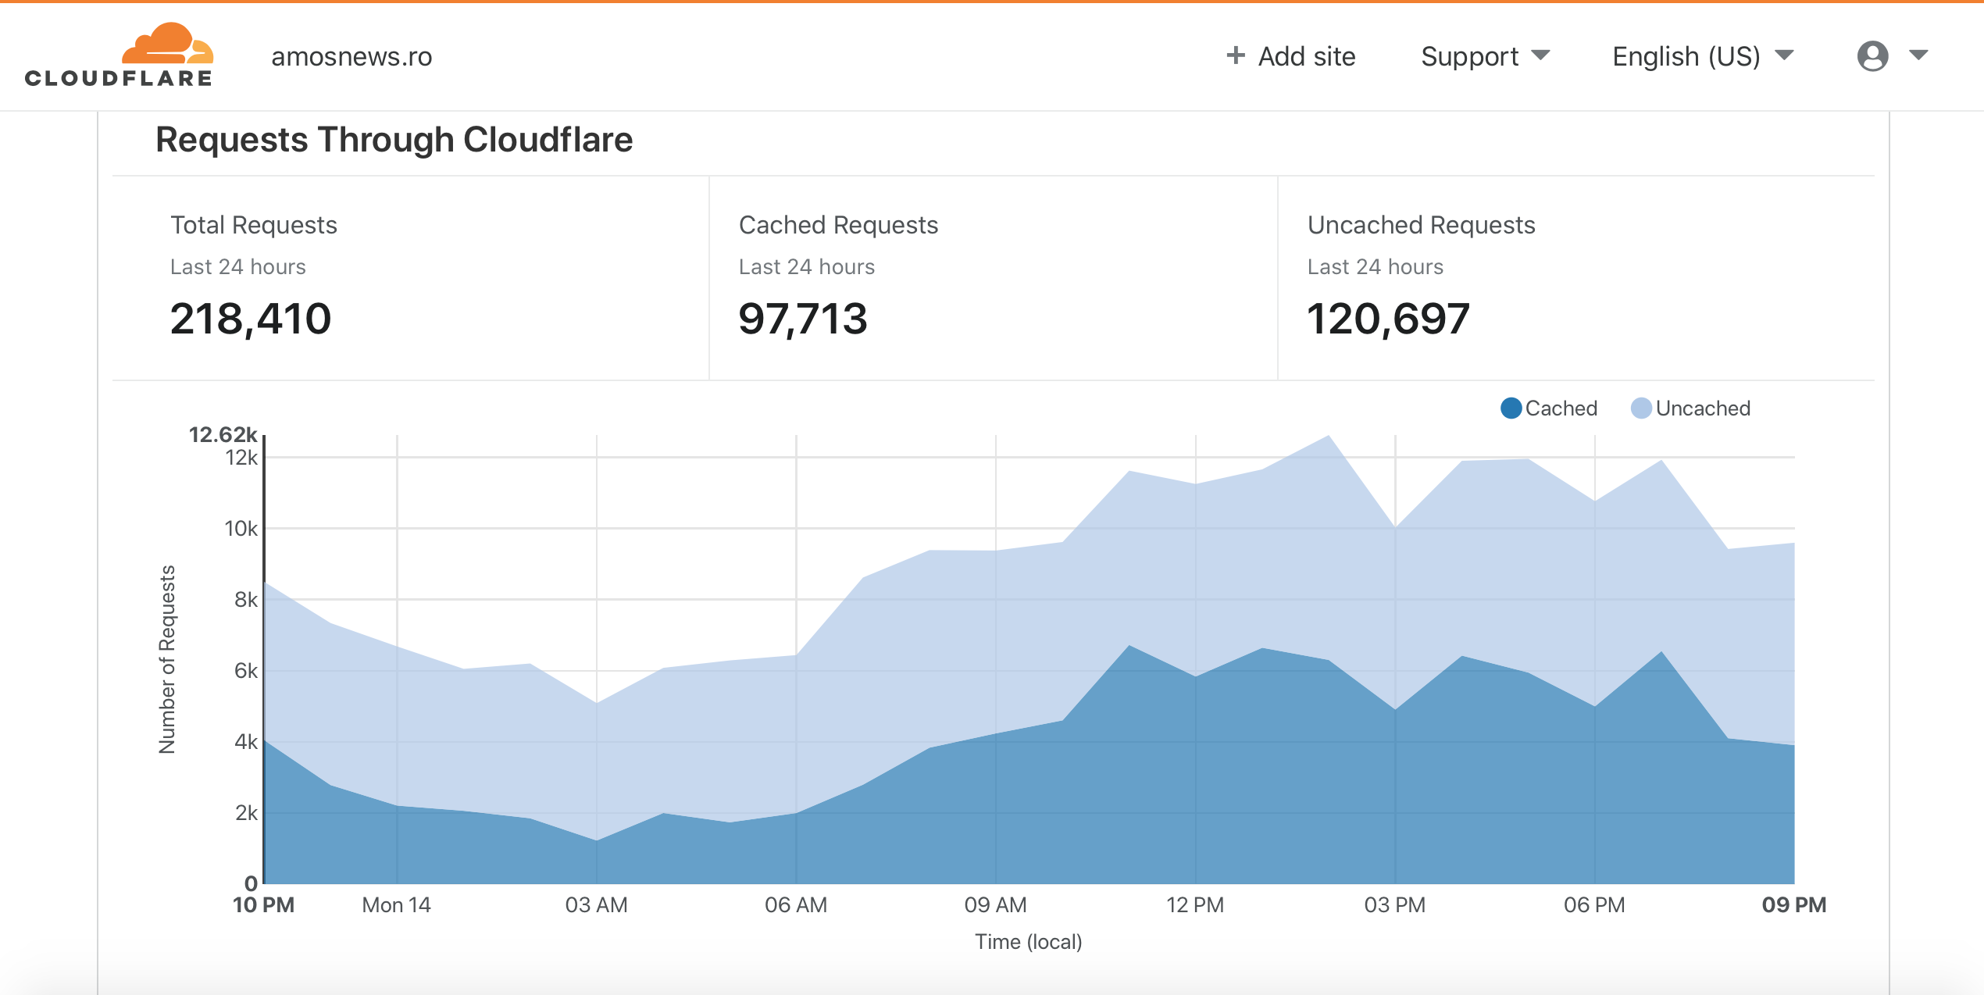1984x995 pixels.
Task: Expand the Support dropdown arrow
Action: [x=1540, y=55]
